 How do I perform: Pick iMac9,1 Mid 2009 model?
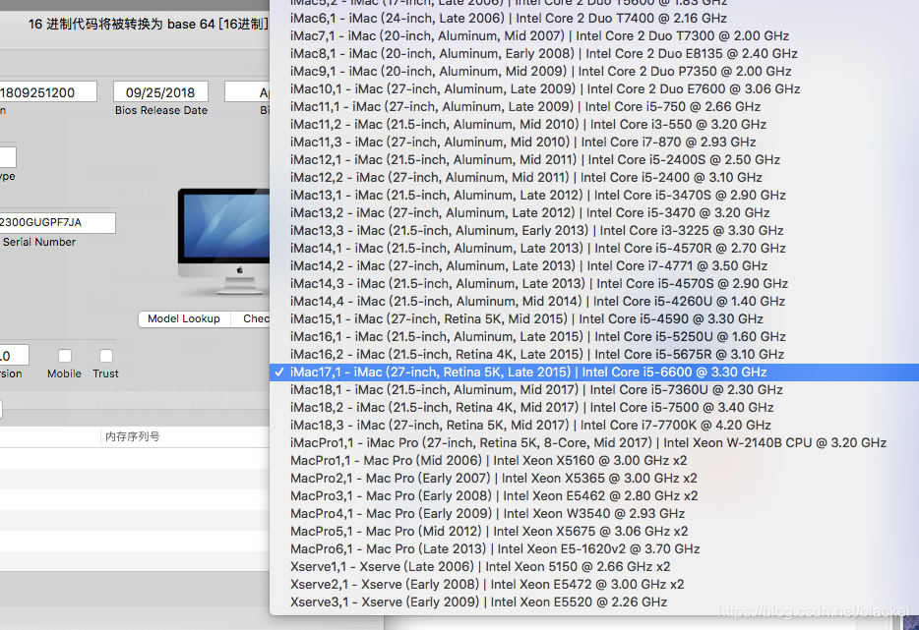tap(594, 72)
